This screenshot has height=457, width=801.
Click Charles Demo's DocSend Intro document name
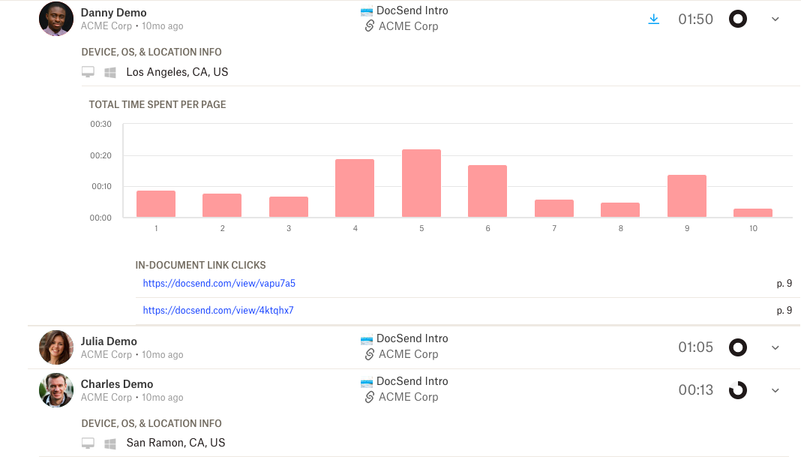click(412, 381)
